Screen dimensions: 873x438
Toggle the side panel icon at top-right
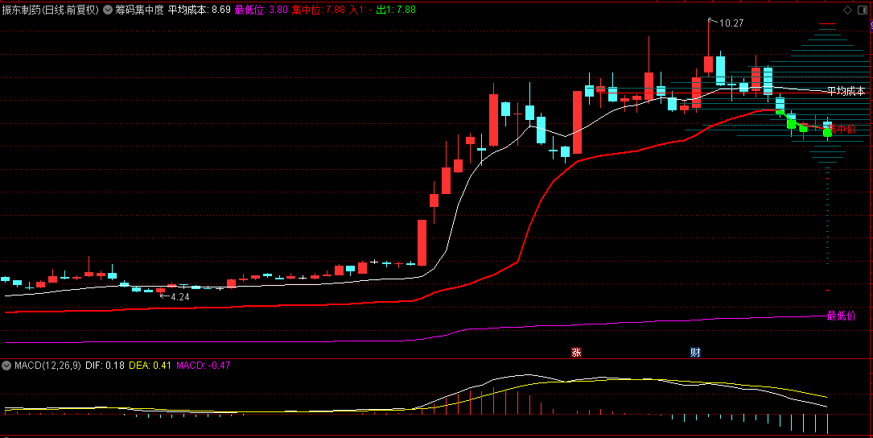(x=863, y=10)
